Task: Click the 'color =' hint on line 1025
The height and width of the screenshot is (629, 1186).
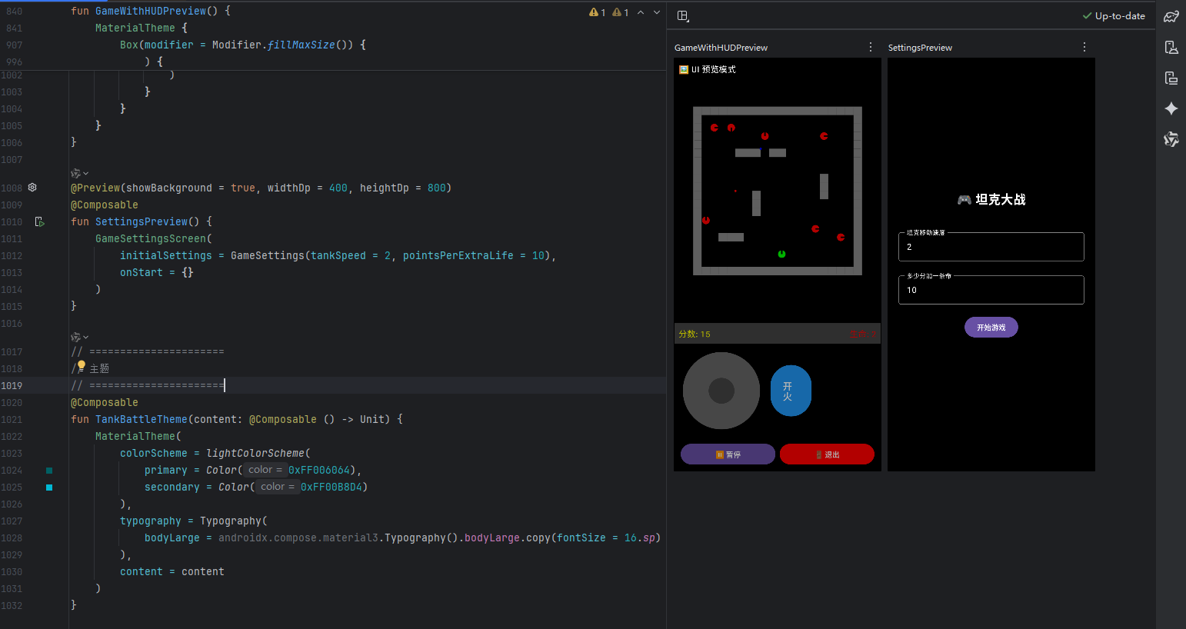Action: pyautogui.click(x=277, y=487)
